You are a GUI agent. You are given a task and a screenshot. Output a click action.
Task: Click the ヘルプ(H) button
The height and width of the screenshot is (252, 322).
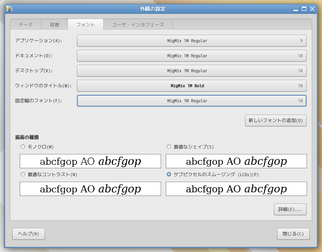(x=28, y=234)
